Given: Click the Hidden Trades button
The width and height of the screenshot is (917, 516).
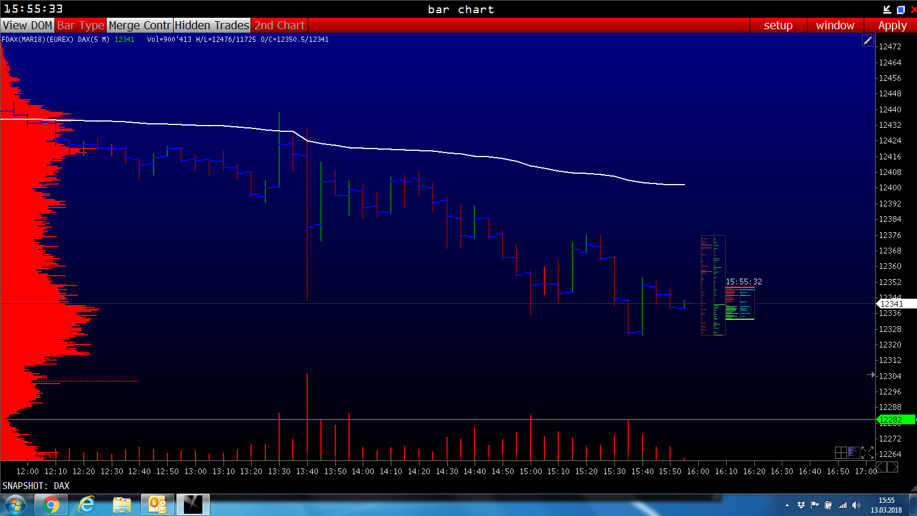Looking at the screenshot, I should [212, 25].
